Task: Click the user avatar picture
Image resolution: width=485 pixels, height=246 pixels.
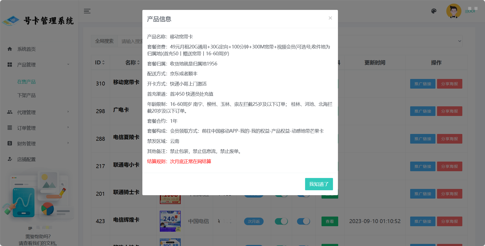Action: [454, 11]
